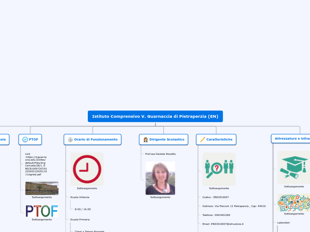Select 'Classi a Tempo Normale' entry
Image resolution: width=310 pixels, height=232 pixels.
pos(90,231)
